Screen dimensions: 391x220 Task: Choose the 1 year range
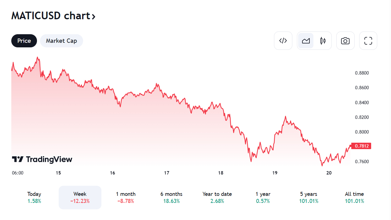[x=263, y=197]
